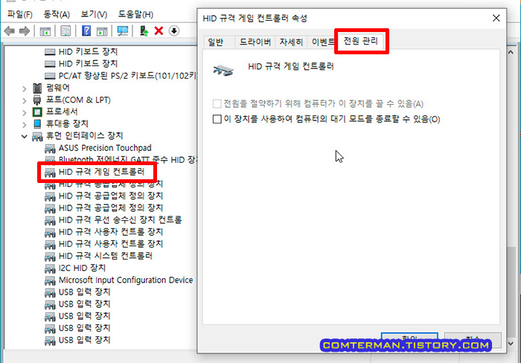The width and height of the screenshot is (521, 363).
Task: Switch to the 이벤트 tab
Action: 321,42
